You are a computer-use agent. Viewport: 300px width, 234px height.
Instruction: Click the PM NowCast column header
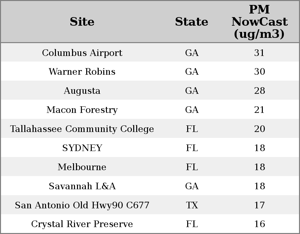point(259,22)
